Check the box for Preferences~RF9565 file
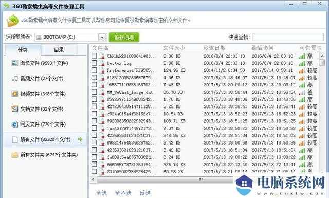Viewport: 329px width, 198px height. (x=94, y=70)
